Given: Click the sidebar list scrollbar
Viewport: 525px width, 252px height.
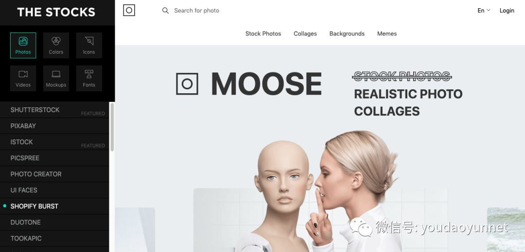Looking at the screenshot, I should tap(112, 127).
